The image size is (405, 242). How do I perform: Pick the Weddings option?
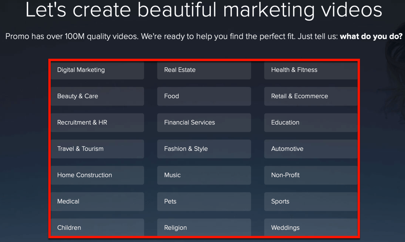click(310, 227)
